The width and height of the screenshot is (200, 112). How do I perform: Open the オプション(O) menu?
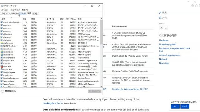15,10
